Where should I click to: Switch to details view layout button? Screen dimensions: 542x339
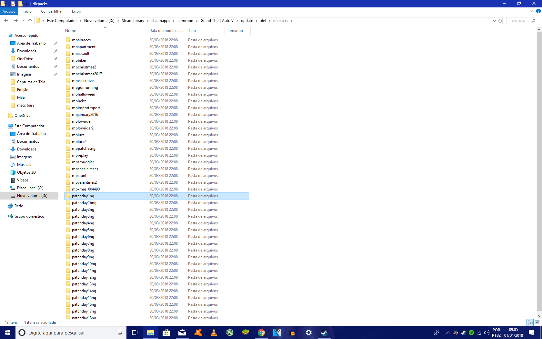(x=530, y=322)
